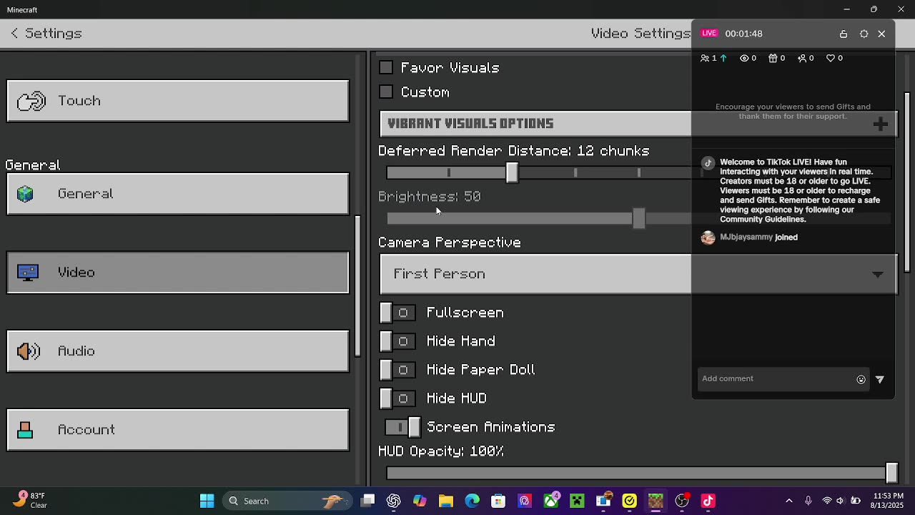Open the Account settings category

coord(178,430)
